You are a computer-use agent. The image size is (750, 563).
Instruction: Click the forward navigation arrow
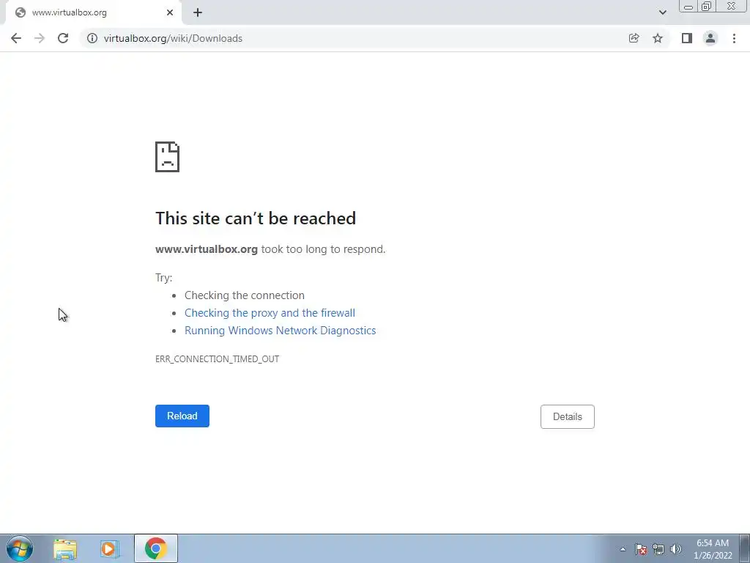pyautogui.click(x=40, y=38)
